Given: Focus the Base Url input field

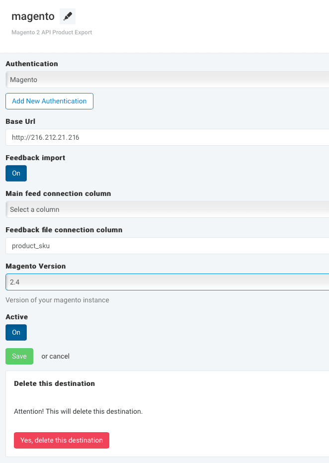Looking at the screenshot, I should pyautogui.click(x=167, y=137).
